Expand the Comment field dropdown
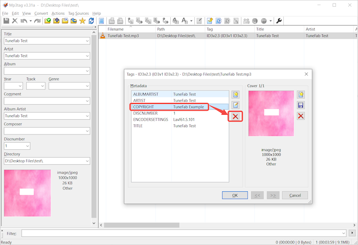This screenshot has height=245, width=358. point(87,101)
